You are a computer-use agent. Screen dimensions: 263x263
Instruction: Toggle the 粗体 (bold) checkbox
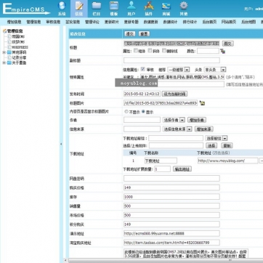click(136, 50)
